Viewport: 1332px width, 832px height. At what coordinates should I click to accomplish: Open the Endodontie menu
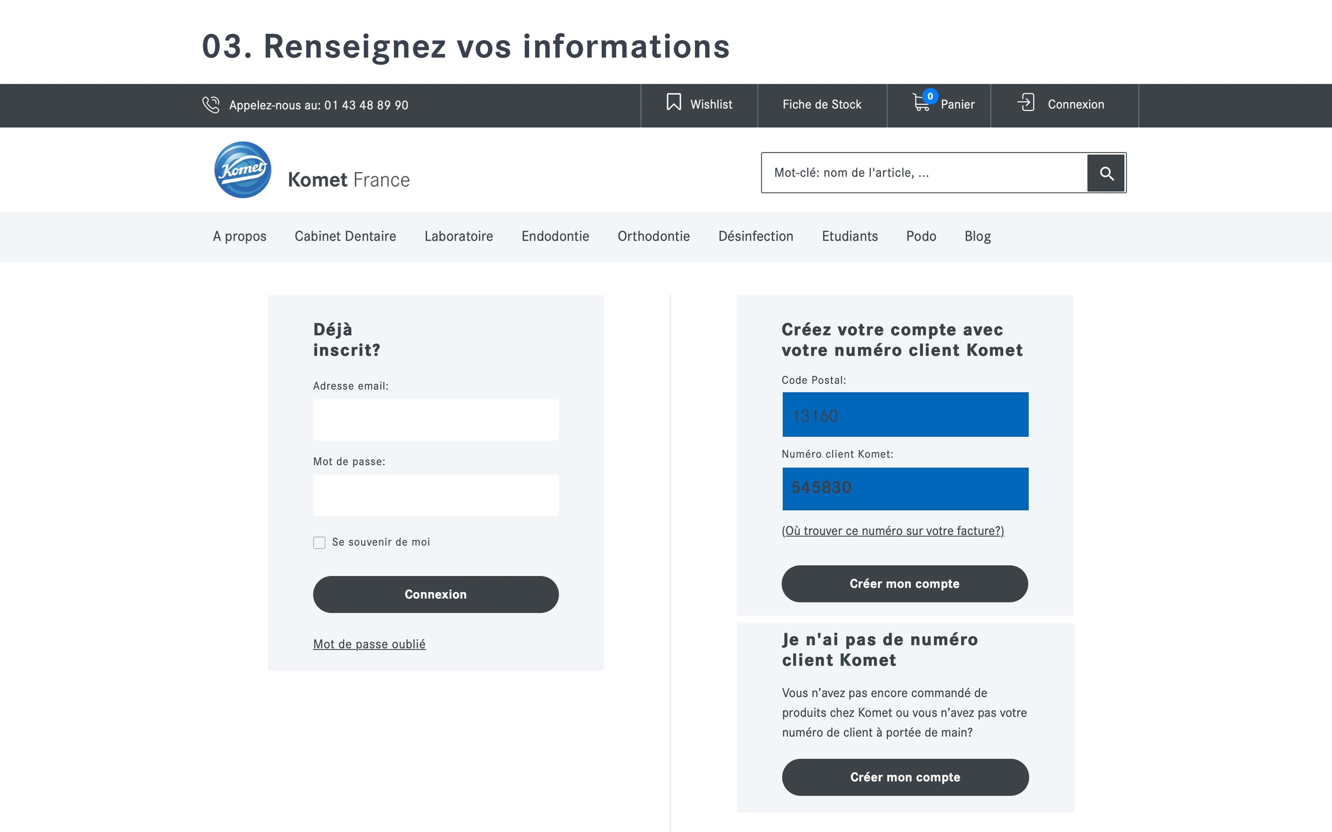pos(555,237)
